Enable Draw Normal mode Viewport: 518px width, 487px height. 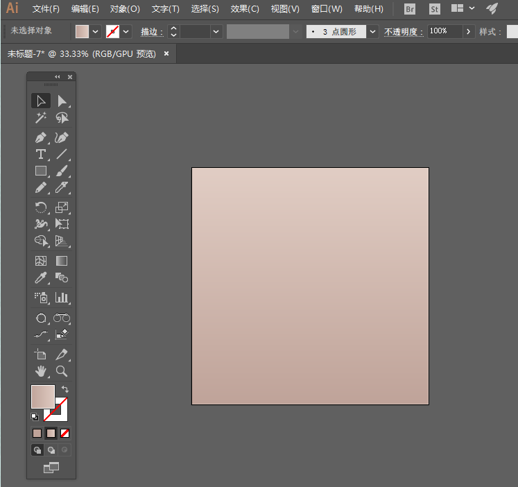[37, 450]
